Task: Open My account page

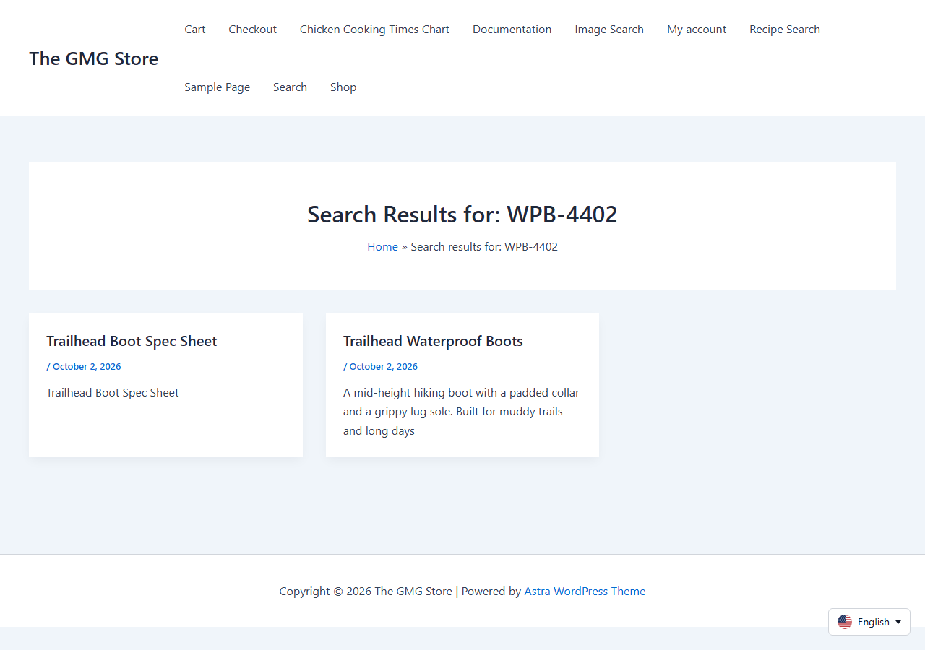Action: (697, 30)
